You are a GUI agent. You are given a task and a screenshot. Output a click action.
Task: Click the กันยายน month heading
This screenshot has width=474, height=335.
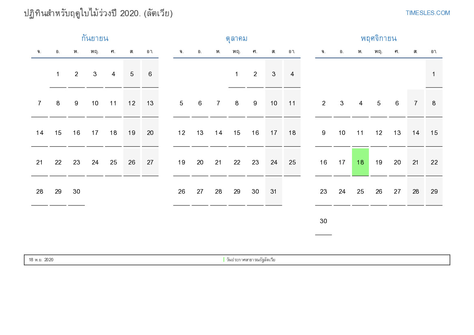[x=94, y=38]
